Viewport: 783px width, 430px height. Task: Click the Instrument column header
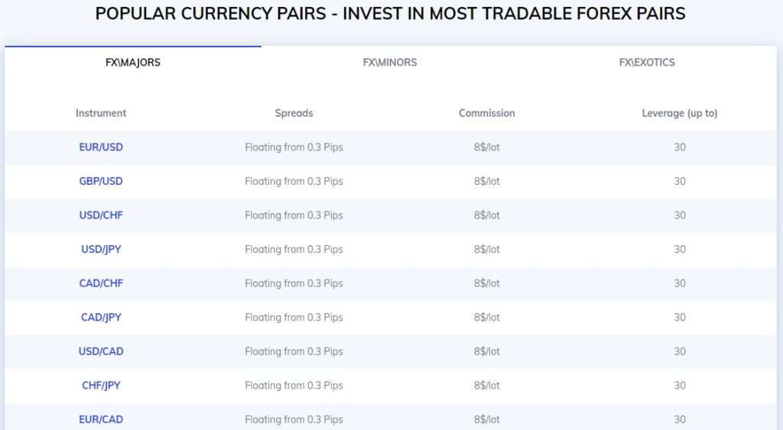tap(101, 113)
